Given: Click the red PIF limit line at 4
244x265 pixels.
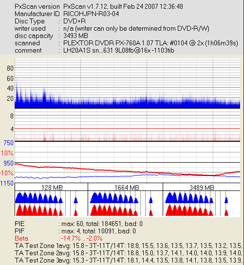Looking at the screenshot, I should click(x=128, y=129).
